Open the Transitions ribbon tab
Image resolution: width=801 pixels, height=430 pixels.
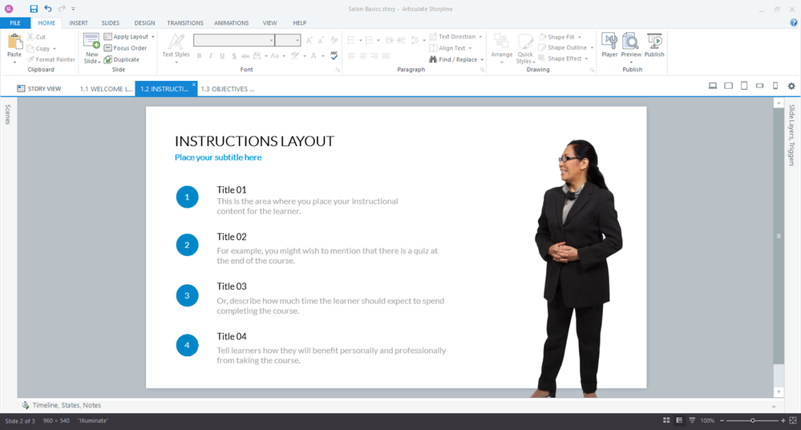point(185,23)
